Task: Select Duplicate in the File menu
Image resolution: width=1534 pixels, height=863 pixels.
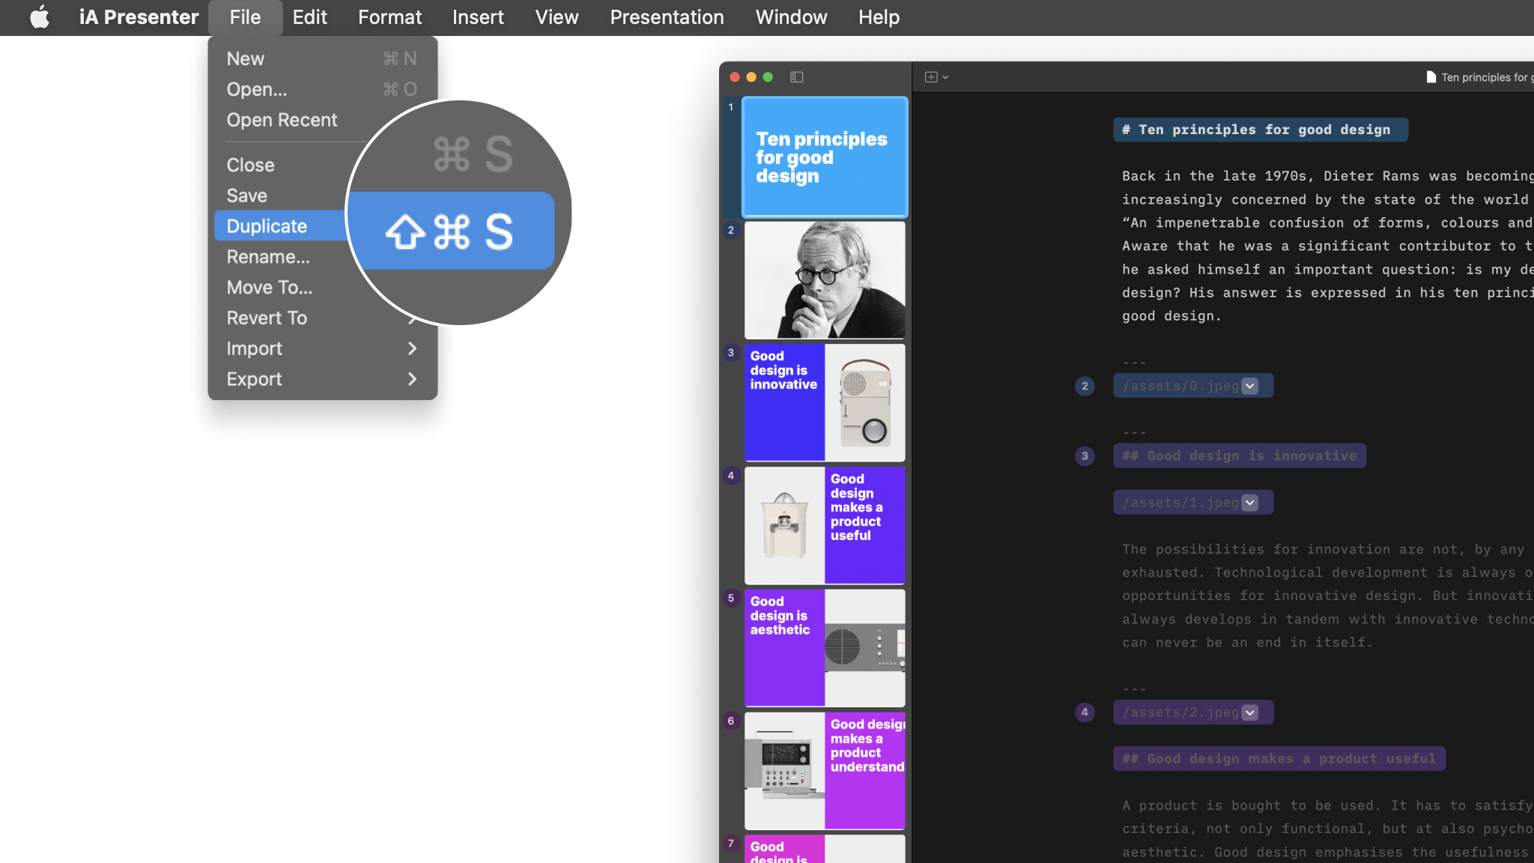Action: tap(281, 226)
